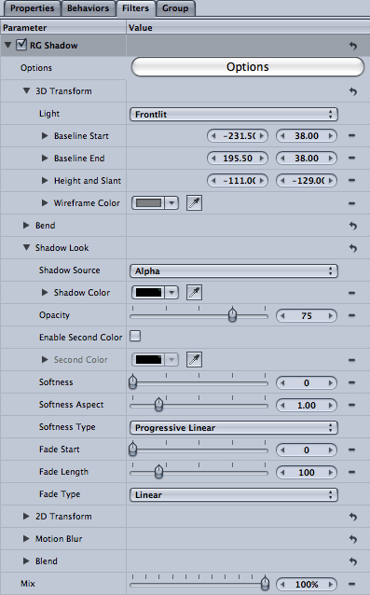Open animation menu for Fade Length

[x=351, y=472]
